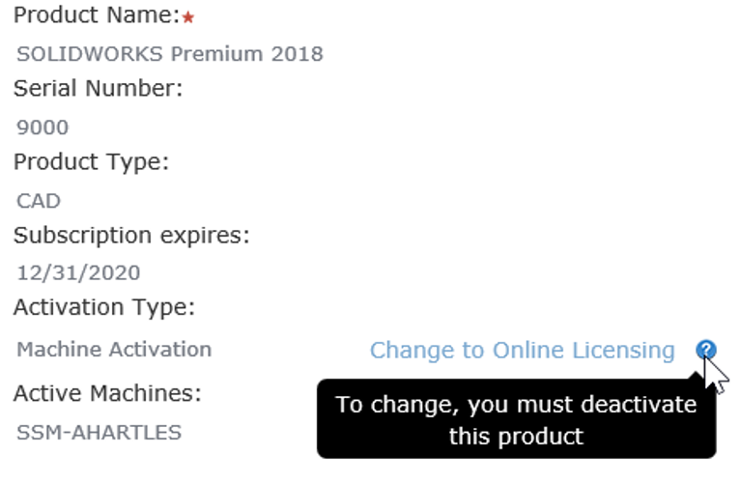The width and height of the screenshot is (740, 483).
Task: Click the Product Type label
Action: tap(91, 162)
